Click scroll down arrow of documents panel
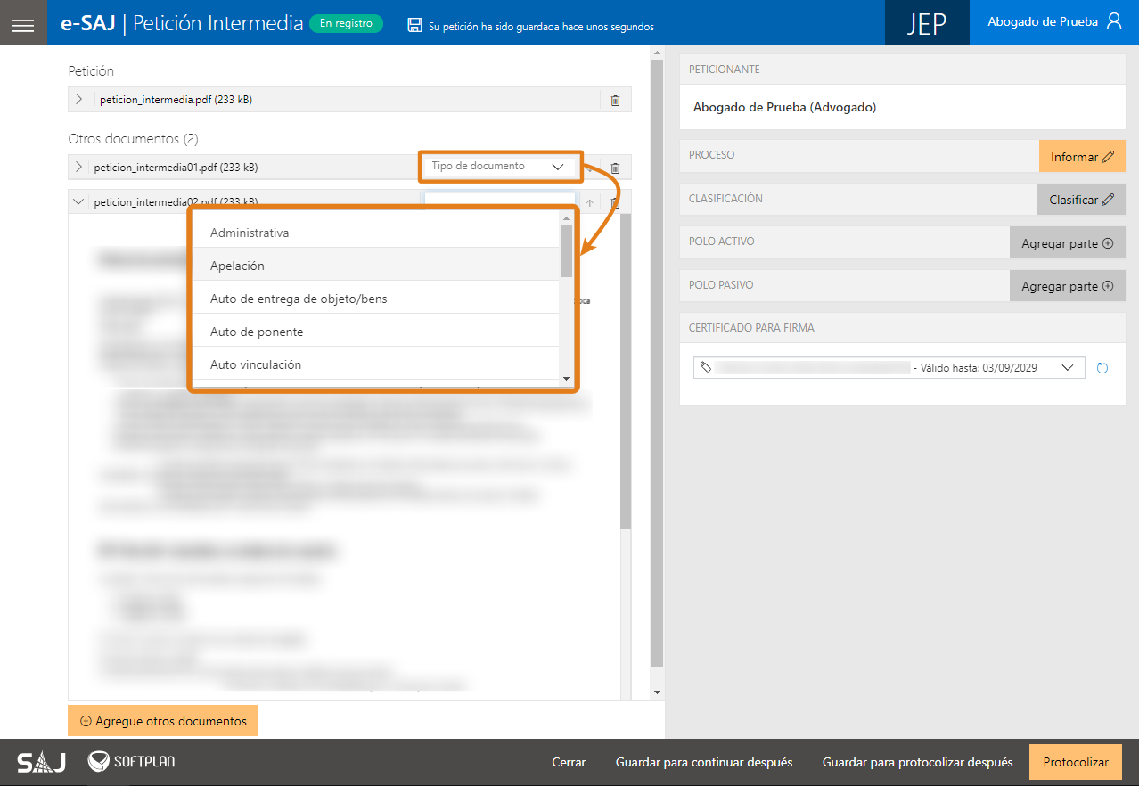1139x786 pixels. 657,692
